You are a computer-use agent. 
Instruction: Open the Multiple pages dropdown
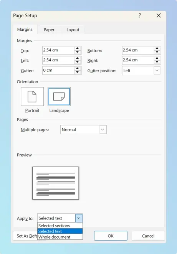click(x=103, y=130)
